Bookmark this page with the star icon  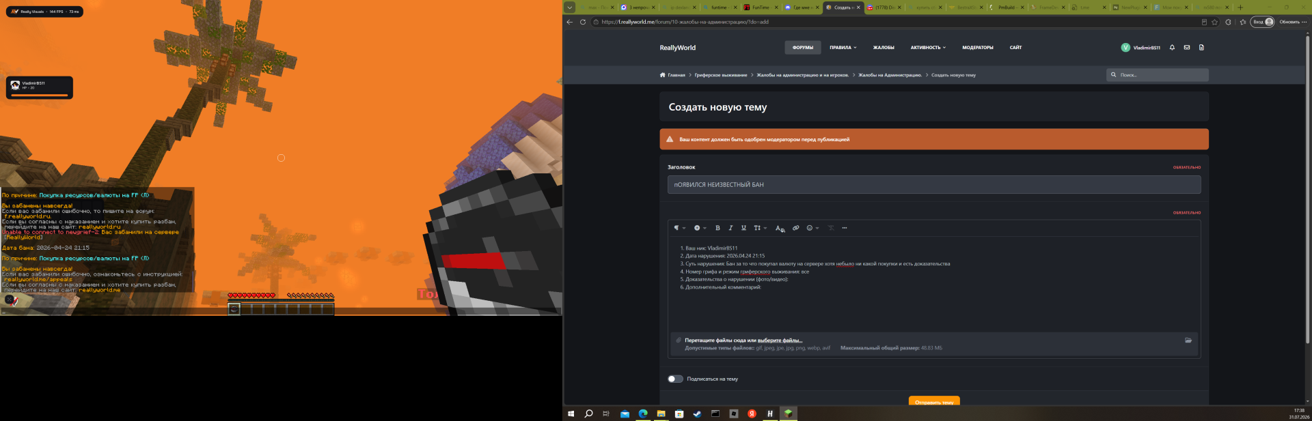1214,22
